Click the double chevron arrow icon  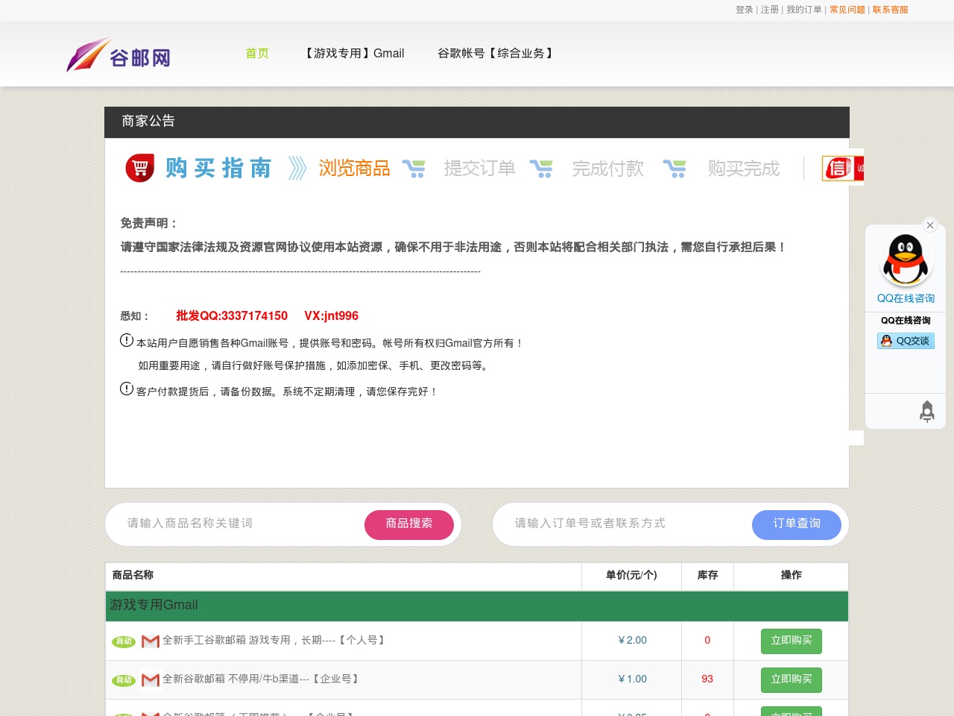point(297,169)
